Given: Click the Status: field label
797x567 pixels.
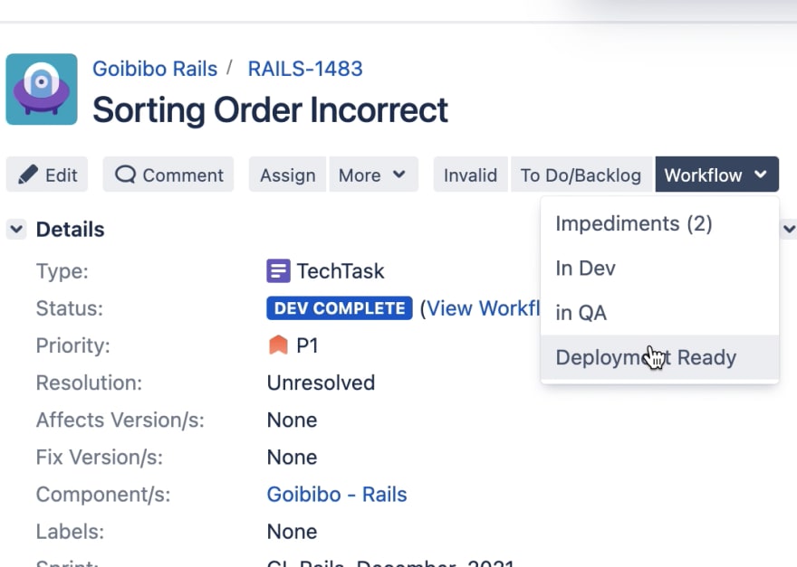Looking at the screenshot, I should 70,308.
